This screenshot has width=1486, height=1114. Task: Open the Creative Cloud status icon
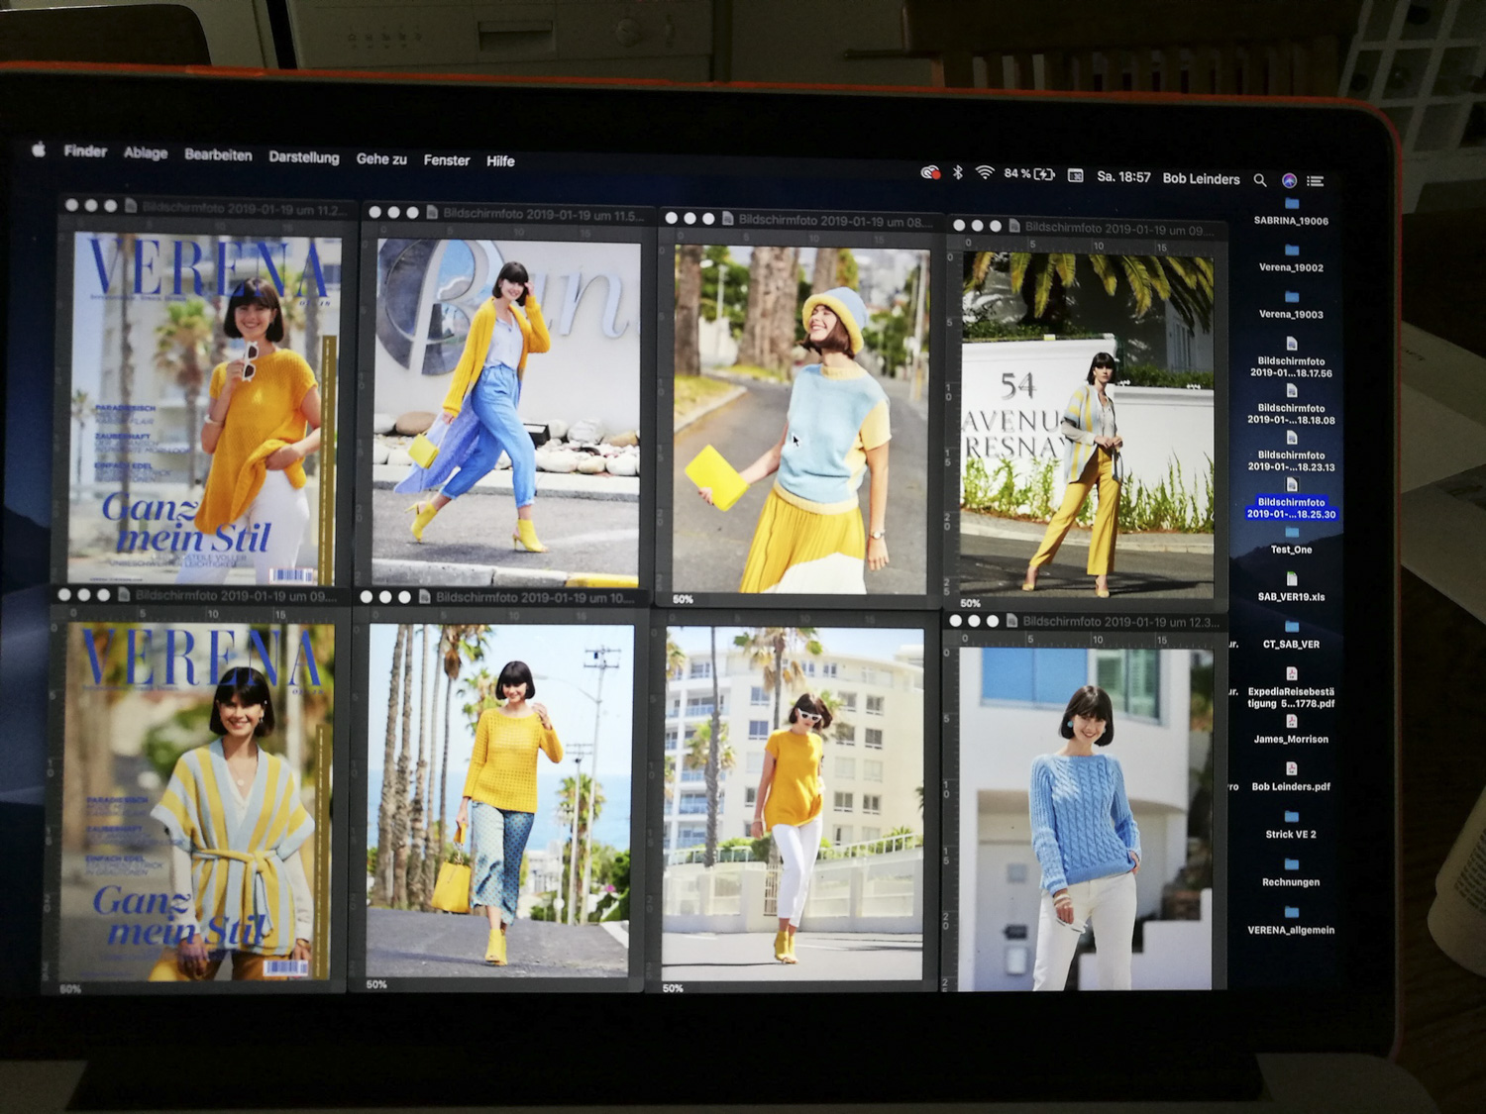(929, 172)
